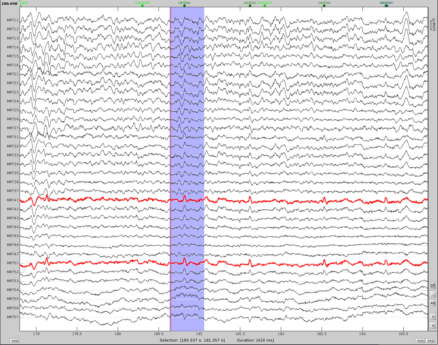Click the 180.648 current time readout
Viewport: 438px width, 345px height.
tap(9, 4)
